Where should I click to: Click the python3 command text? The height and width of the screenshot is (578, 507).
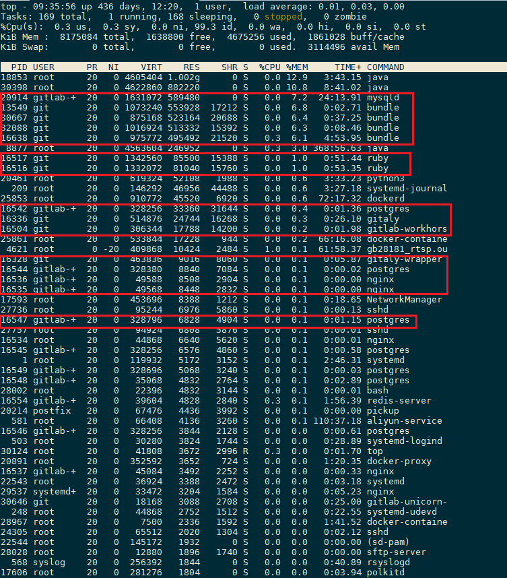[x=385, y=179]
